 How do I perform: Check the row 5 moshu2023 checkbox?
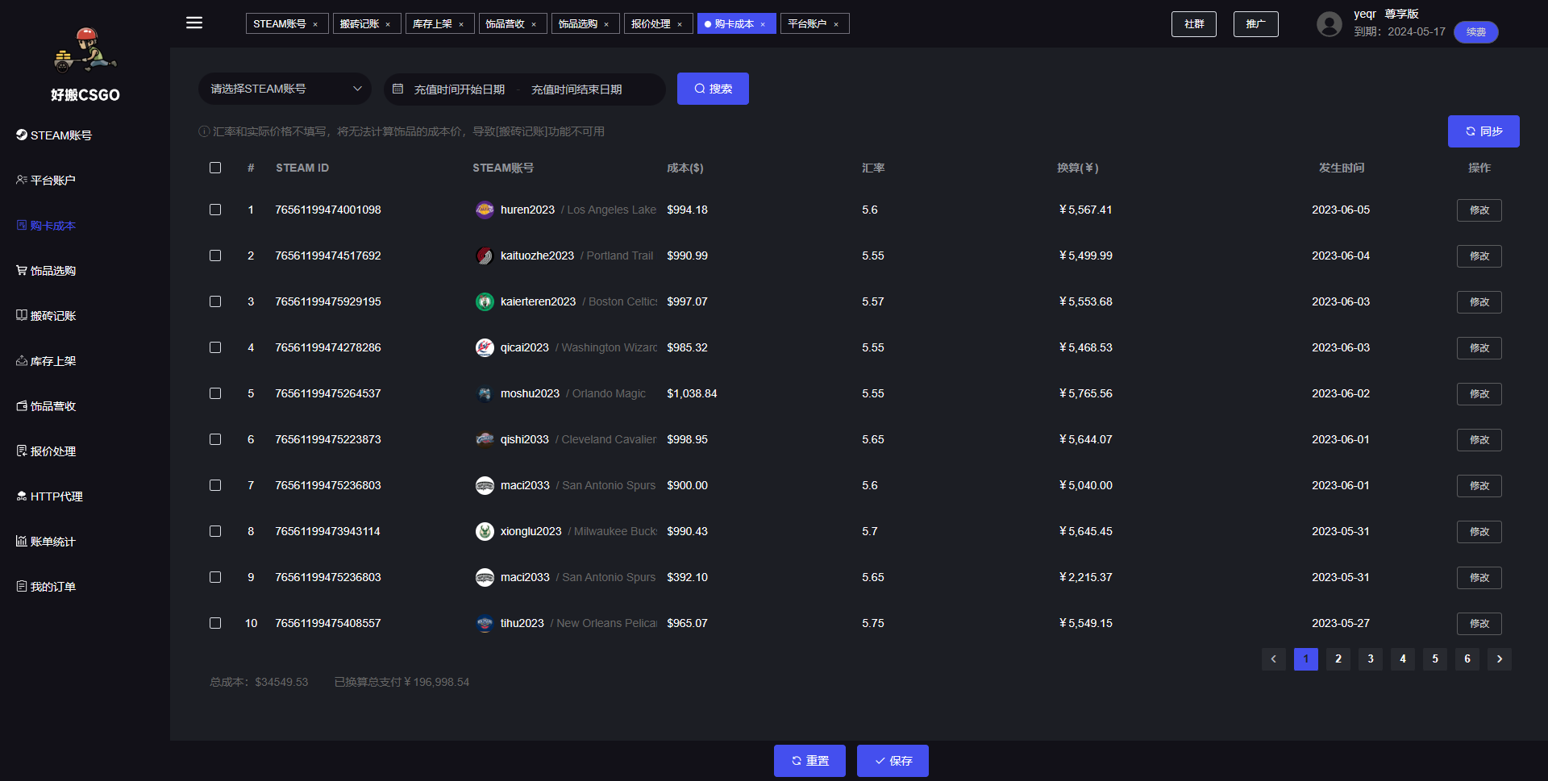(x=215, y=393)
